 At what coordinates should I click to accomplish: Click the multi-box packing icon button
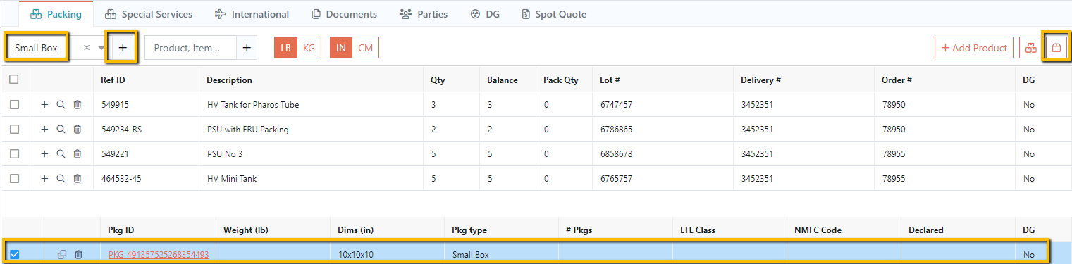1030,48
